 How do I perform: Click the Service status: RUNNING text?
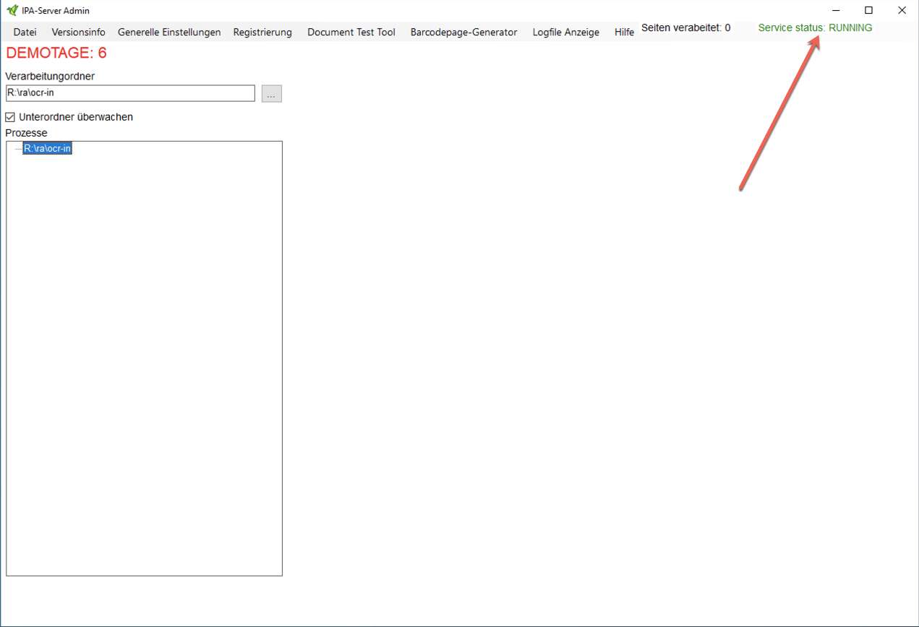click(x=815, y=28)
